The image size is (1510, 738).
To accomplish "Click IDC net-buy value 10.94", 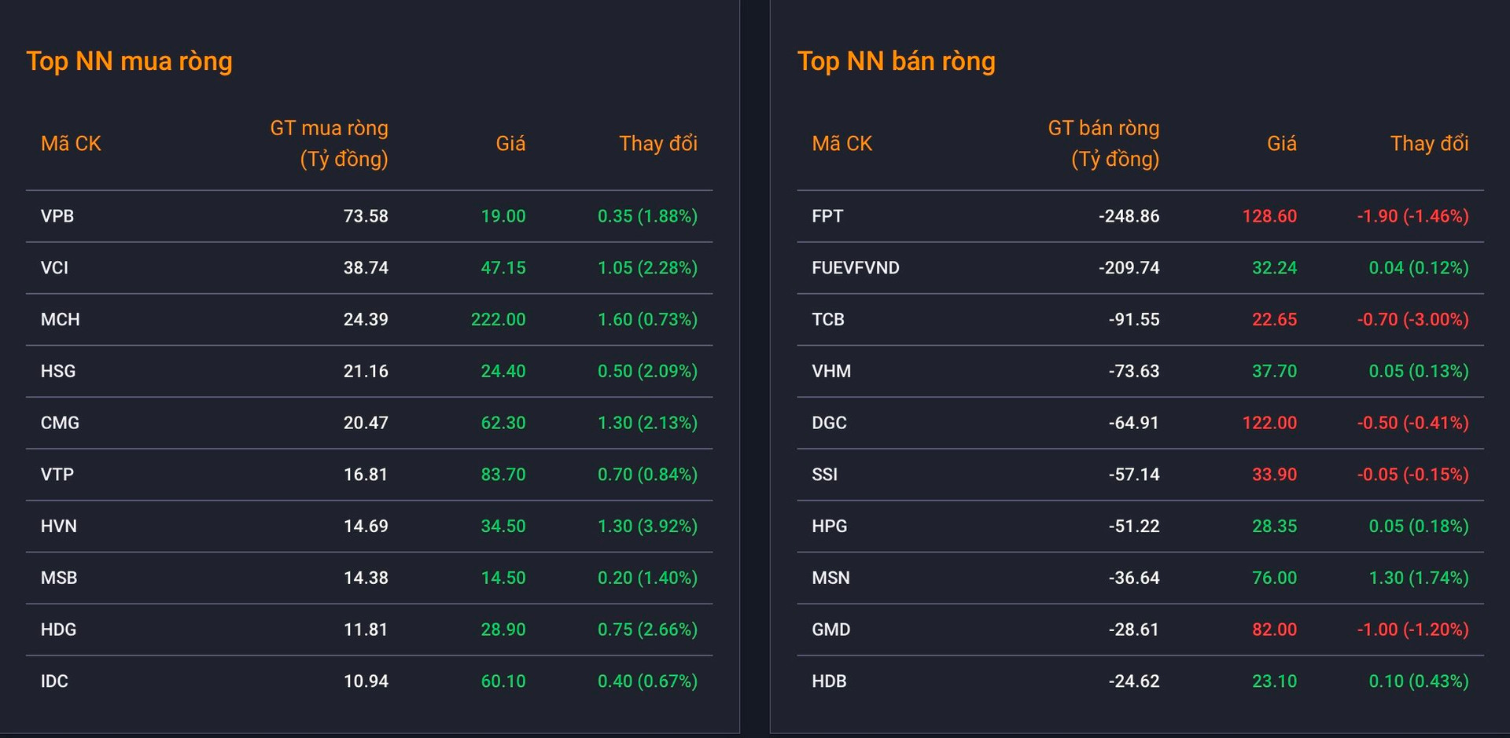I will [366, 681].
